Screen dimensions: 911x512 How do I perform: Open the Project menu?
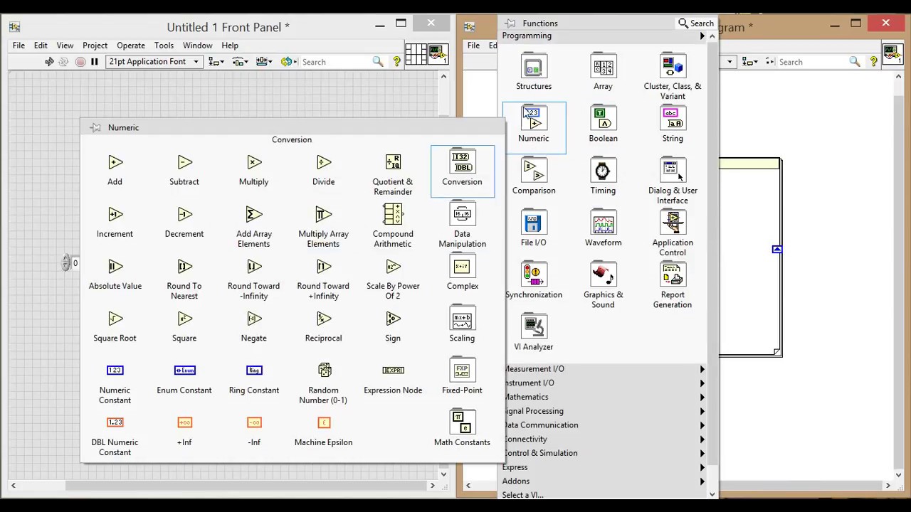pyautogui.click(x=95, y=46)
